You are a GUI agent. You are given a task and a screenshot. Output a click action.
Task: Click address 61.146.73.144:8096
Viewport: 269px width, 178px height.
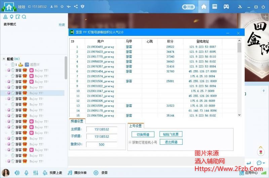pyautogui.click(x=203, y=111)
